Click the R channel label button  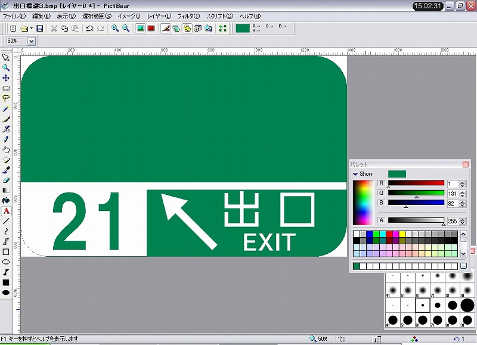(381, 184)
